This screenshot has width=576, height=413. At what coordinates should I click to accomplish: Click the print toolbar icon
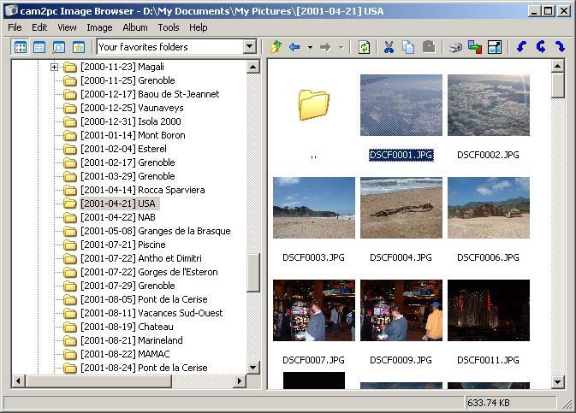pyautogui.click(x=456, y=47)
